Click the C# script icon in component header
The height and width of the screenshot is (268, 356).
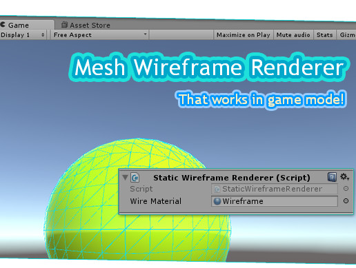point(135,178)
